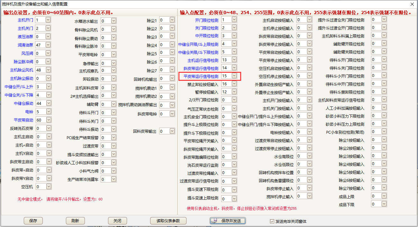Click the 保存 button
Image resolution: width=418 pixels, height=227 pixels.
click(x=33, y=221)
